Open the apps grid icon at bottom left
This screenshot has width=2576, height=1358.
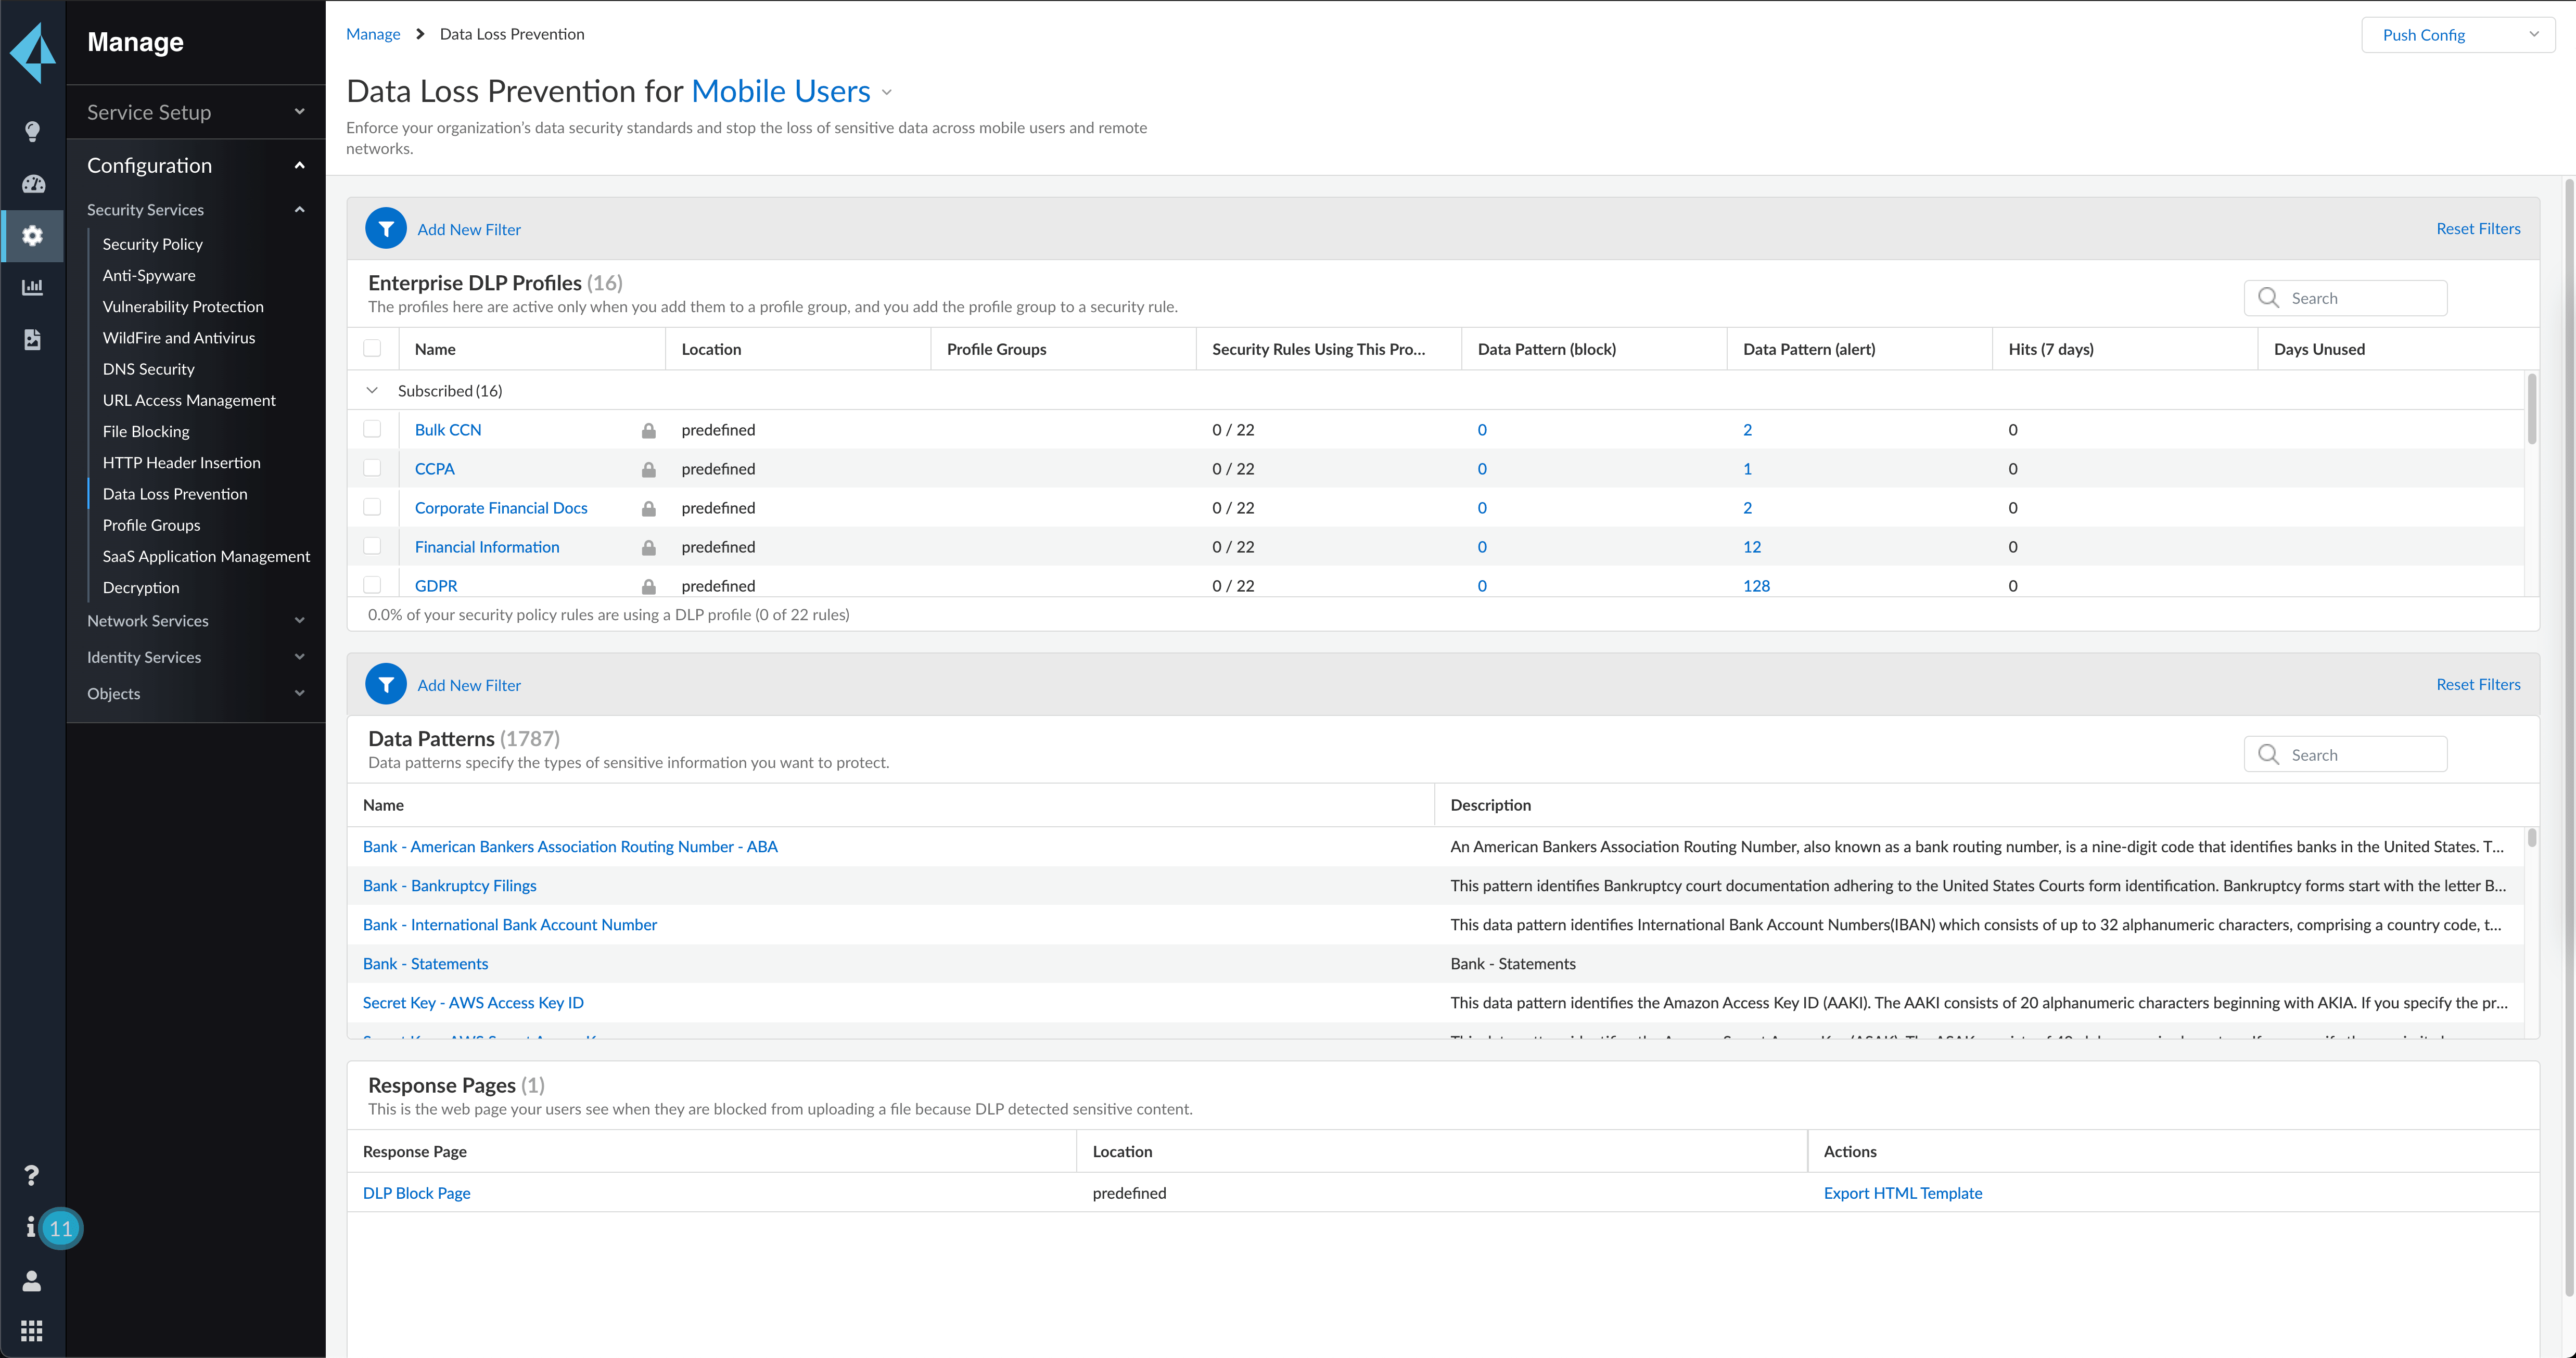click(x=31, y=1330)
